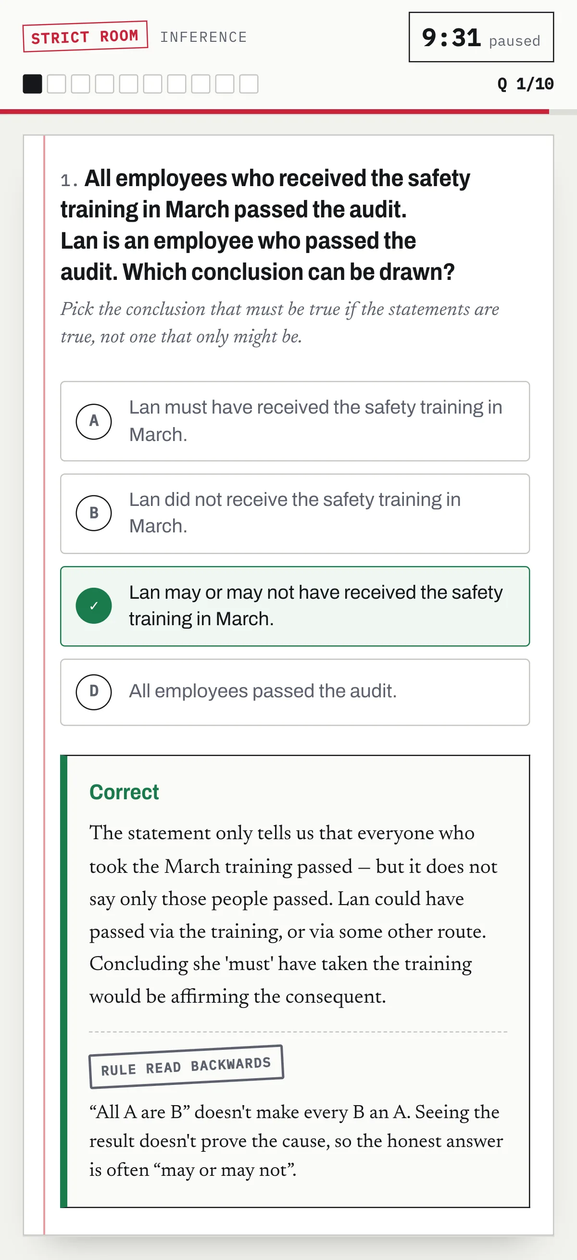The width and height of the screenshot is (577, 1260).
Task: Click the 9:31 paused timer box
Action: click(x=481, y=37)
